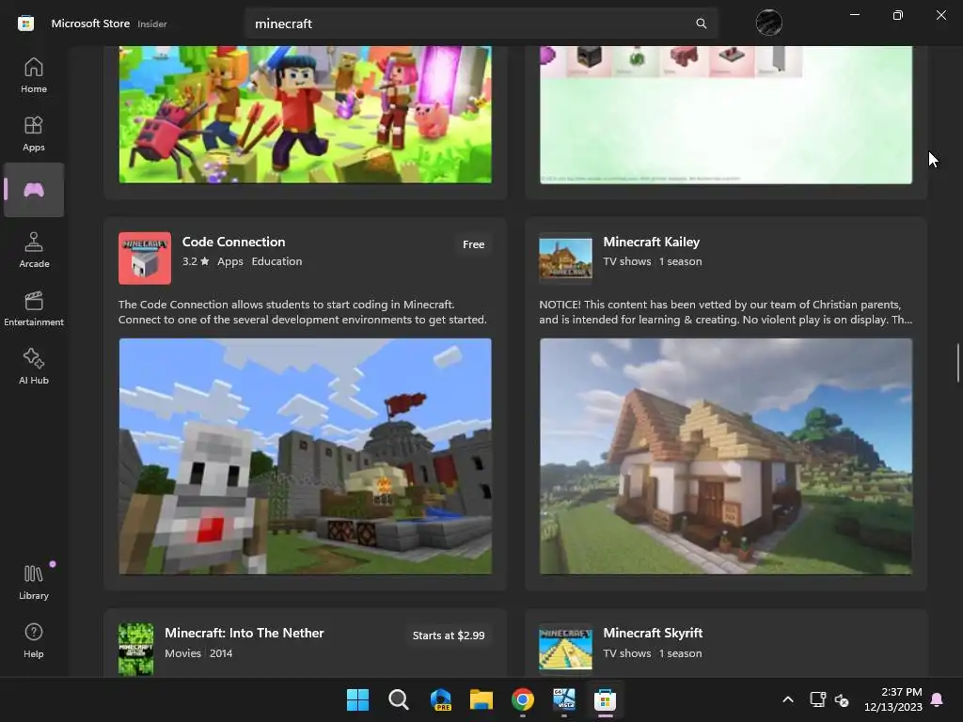Select the Gaming controller sidebar icon
The height and width of the screenshot is (722, 963).
pos(34,190)
